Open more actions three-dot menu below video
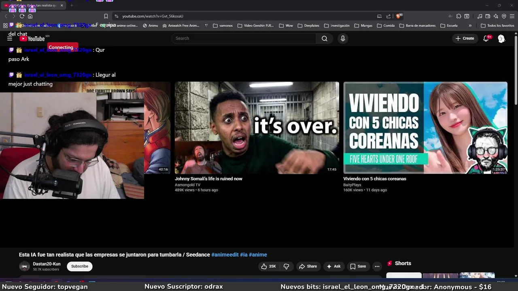This screenshot has height=291, width=518. [377, 266]
